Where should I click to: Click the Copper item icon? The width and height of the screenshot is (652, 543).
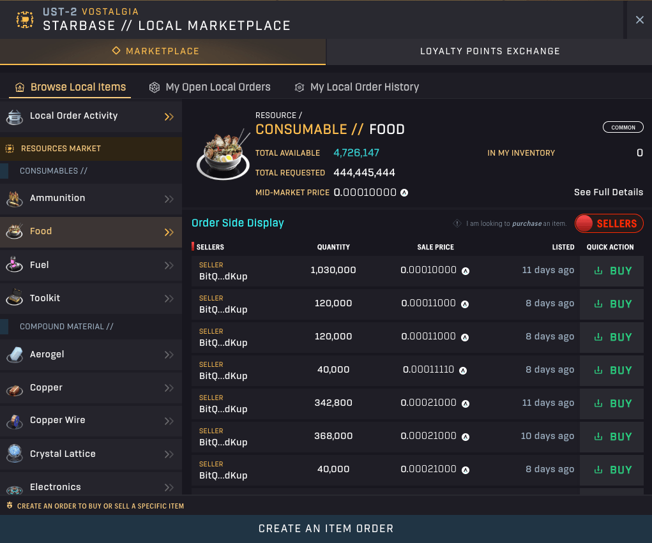pos(15,390)
